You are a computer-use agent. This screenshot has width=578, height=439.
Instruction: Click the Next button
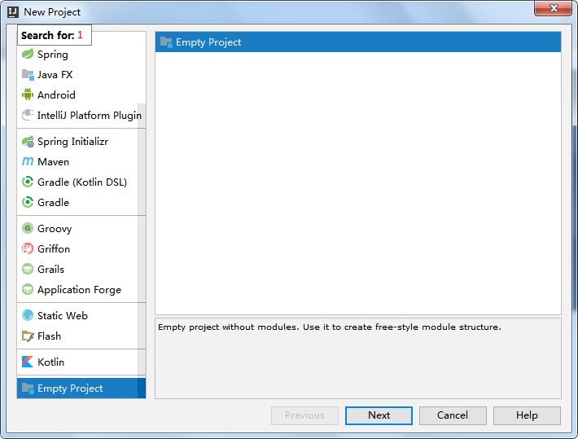coord(379,415)
